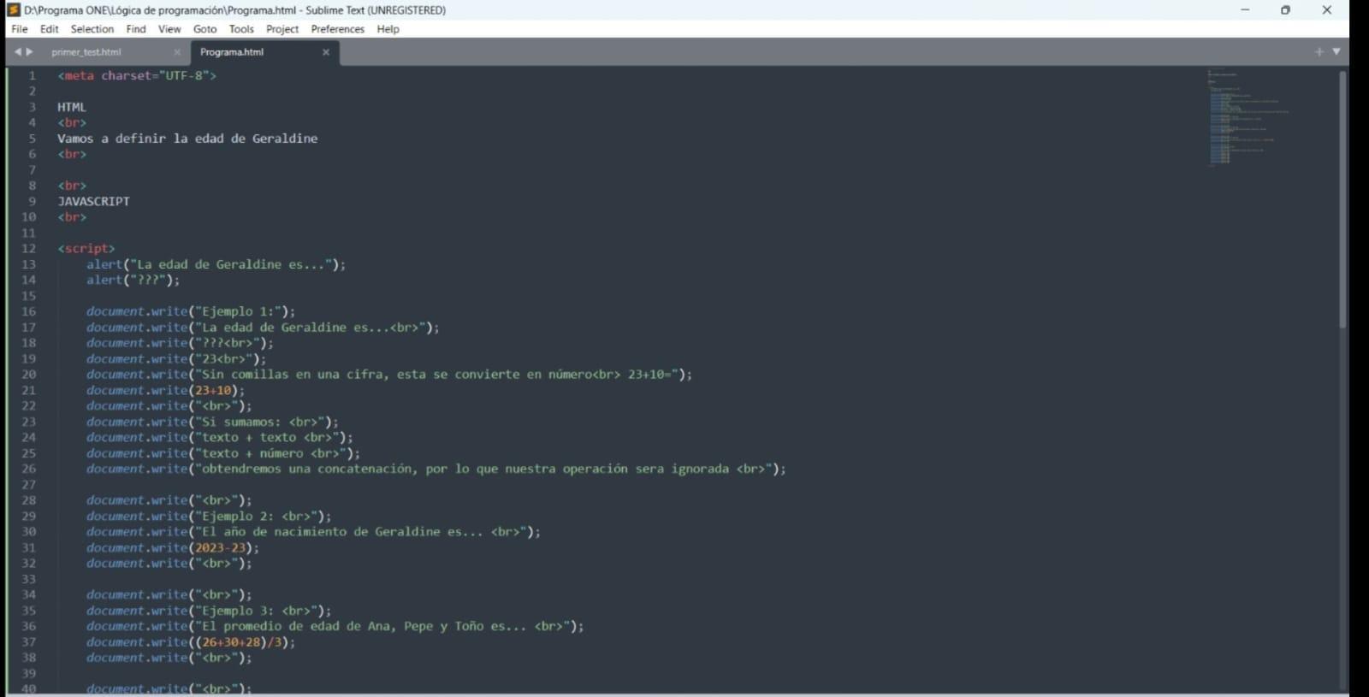1369x697 pixels.
Task: Click the 'Si sumamos:' line
Action: (x=212, y=422)
